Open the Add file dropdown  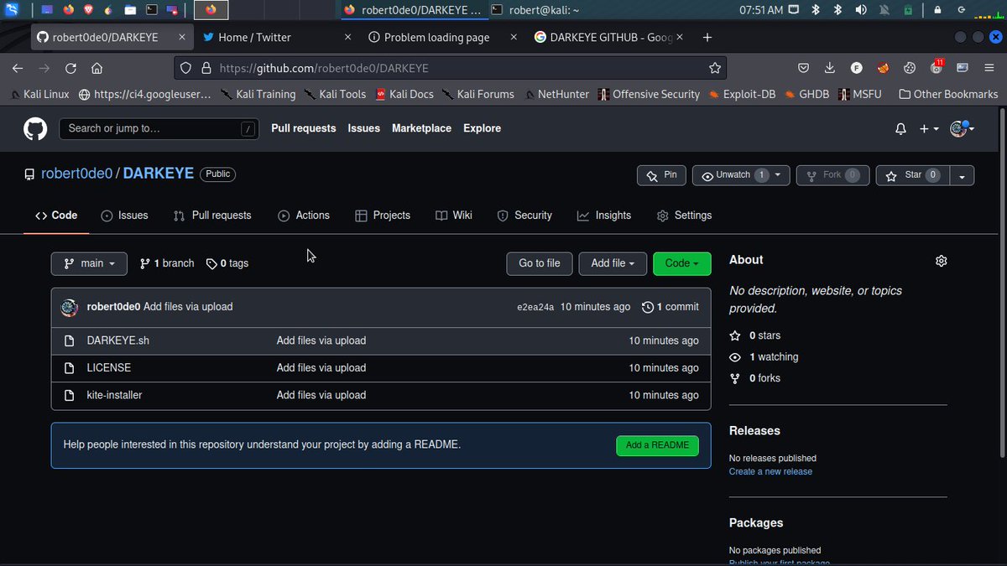coord(613,263)
